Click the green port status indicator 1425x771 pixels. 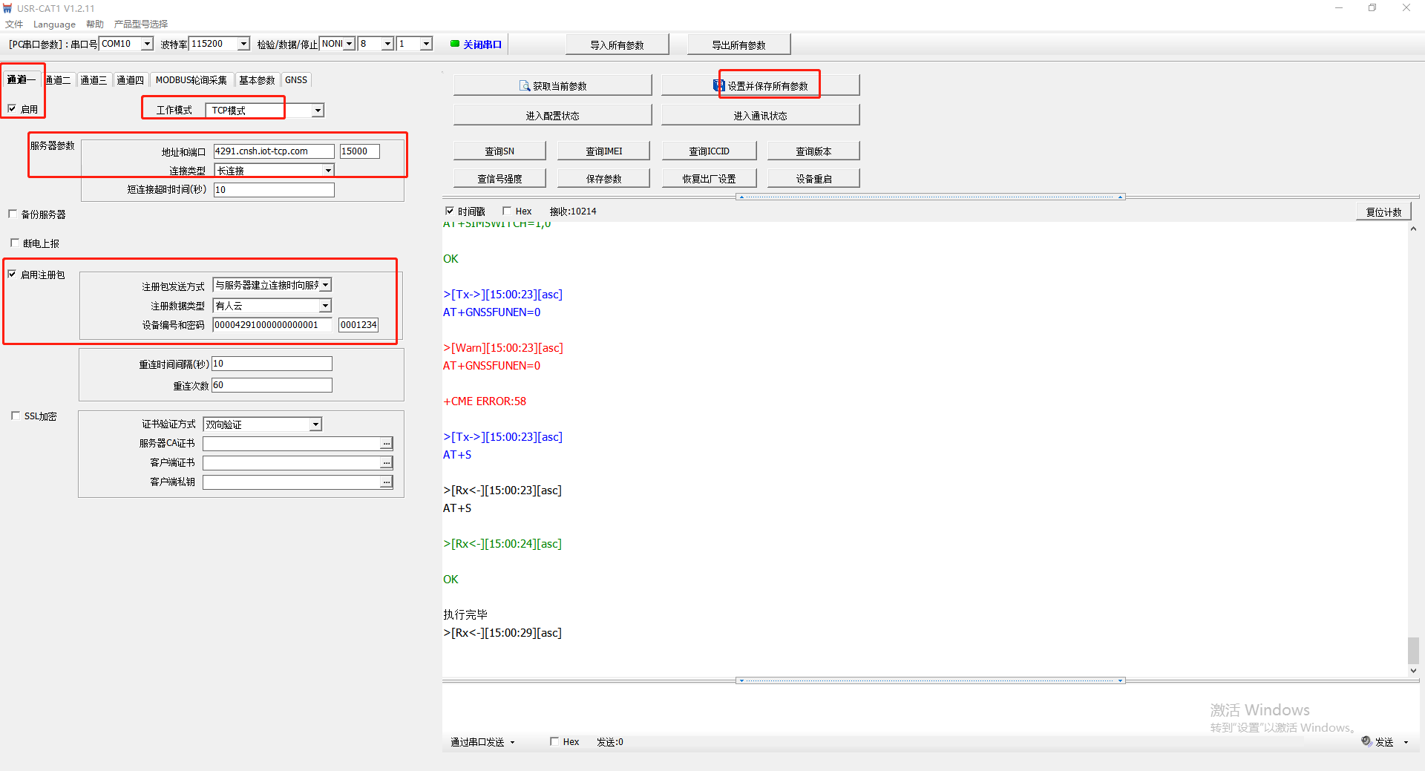click(454, 44)
